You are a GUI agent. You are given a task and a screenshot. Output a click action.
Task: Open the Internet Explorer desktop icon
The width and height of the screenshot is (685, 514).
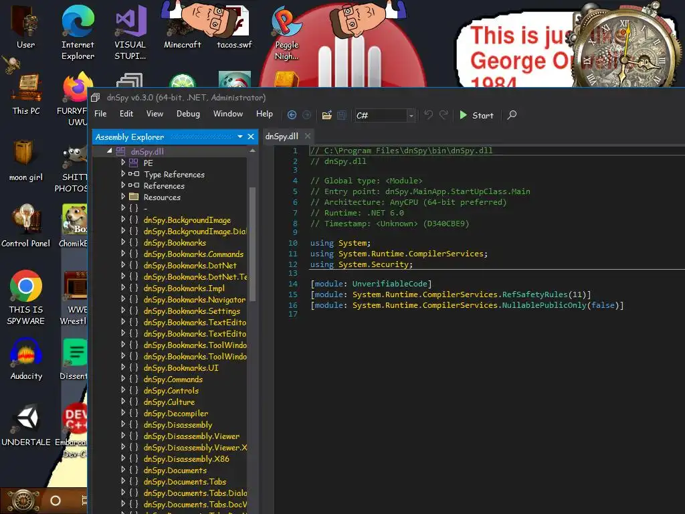pos(78,32)
